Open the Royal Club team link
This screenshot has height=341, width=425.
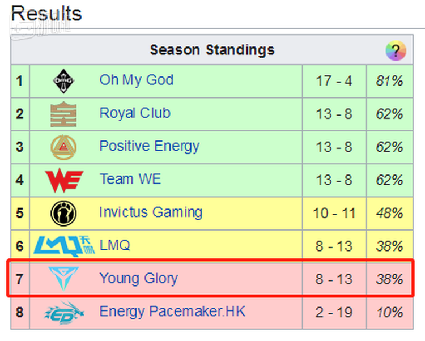135,113
